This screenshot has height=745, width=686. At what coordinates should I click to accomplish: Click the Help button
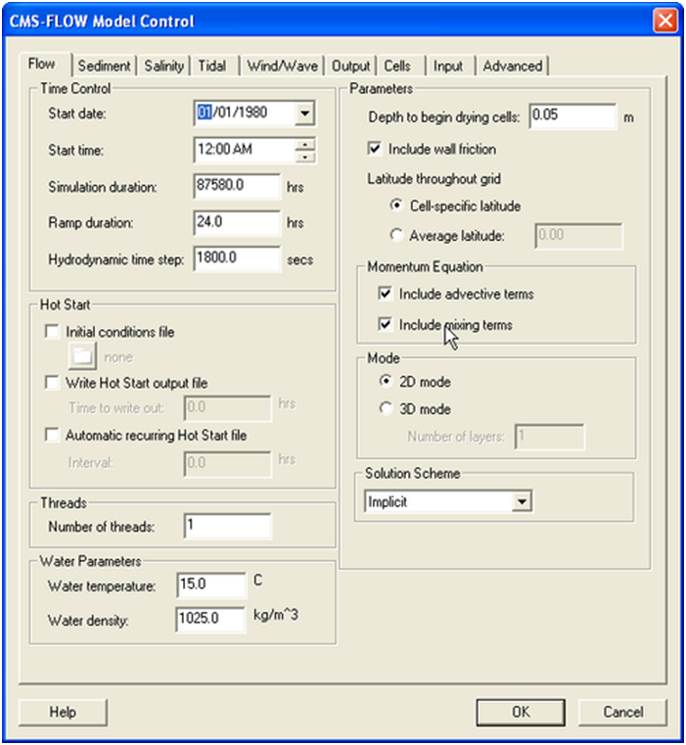coord(63,712)
